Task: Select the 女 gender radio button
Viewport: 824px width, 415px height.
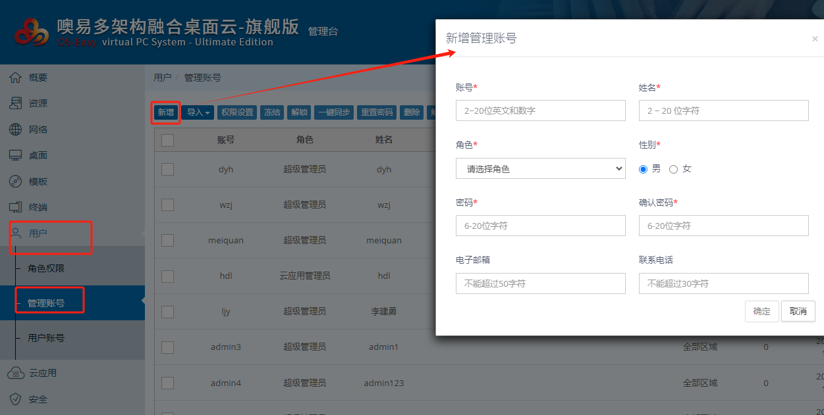Action: pos(673,169)
